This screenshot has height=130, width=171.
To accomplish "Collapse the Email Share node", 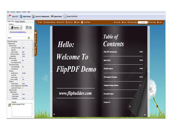I will 11,92.
